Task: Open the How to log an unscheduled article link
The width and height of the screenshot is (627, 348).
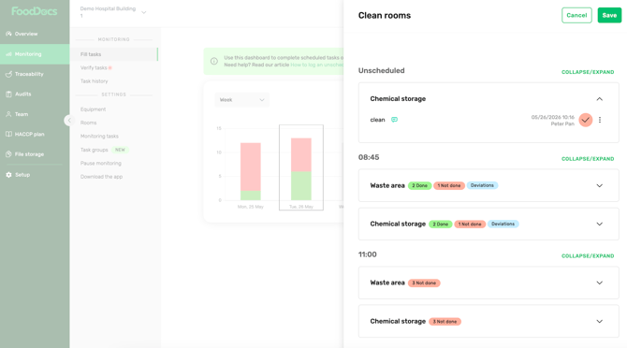Action: click(316, 65)
